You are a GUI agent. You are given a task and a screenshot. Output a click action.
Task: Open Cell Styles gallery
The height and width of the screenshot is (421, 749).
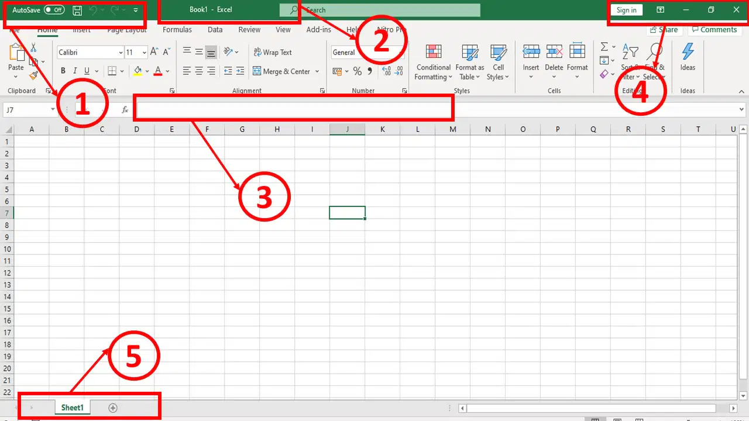[498, 62]
